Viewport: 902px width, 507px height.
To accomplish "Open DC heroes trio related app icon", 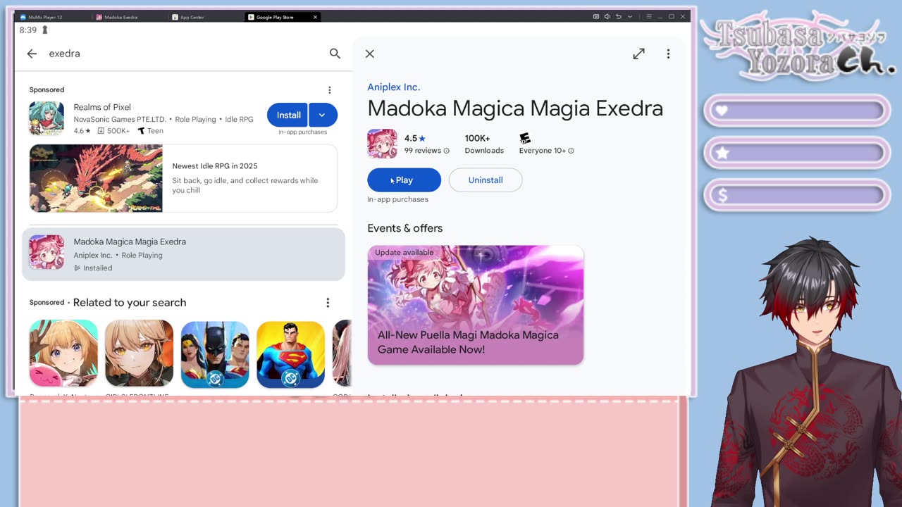I will 215,354.
